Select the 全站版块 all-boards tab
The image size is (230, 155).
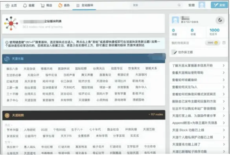coord(85,5)
